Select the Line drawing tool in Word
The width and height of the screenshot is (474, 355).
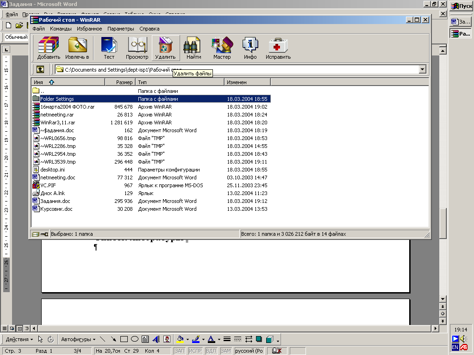coord(102,339)
